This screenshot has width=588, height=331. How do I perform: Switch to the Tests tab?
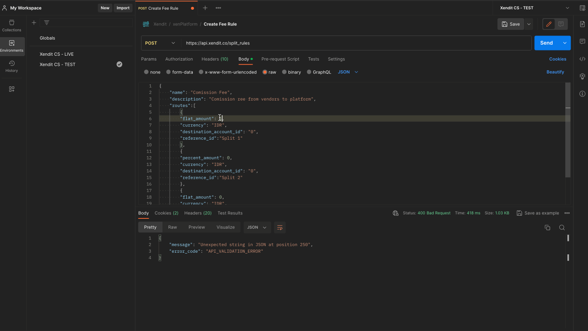coord(314,59)
